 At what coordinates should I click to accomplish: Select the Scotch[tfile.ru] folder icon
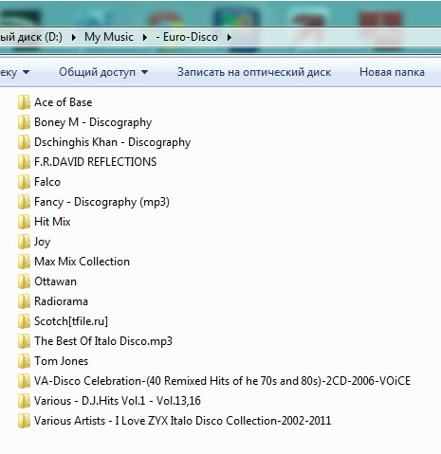24,321
